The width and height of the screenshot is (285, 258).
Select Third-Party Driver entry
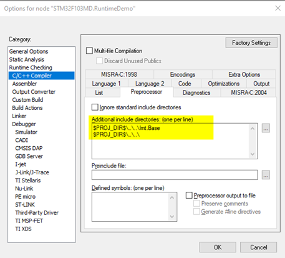[37, 213]
